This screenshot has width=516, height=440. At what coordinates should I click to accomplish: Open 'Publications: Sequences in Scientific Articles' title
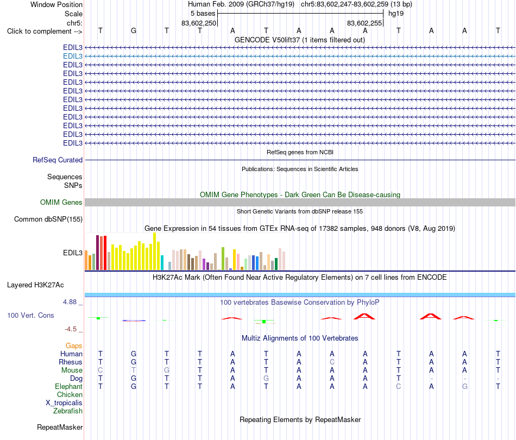pos(300,169)
